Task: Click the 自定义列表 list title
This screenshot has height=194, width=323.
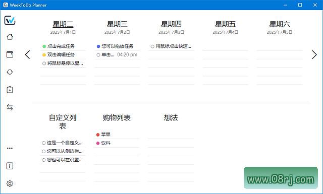Action: (x=63, y=121)
